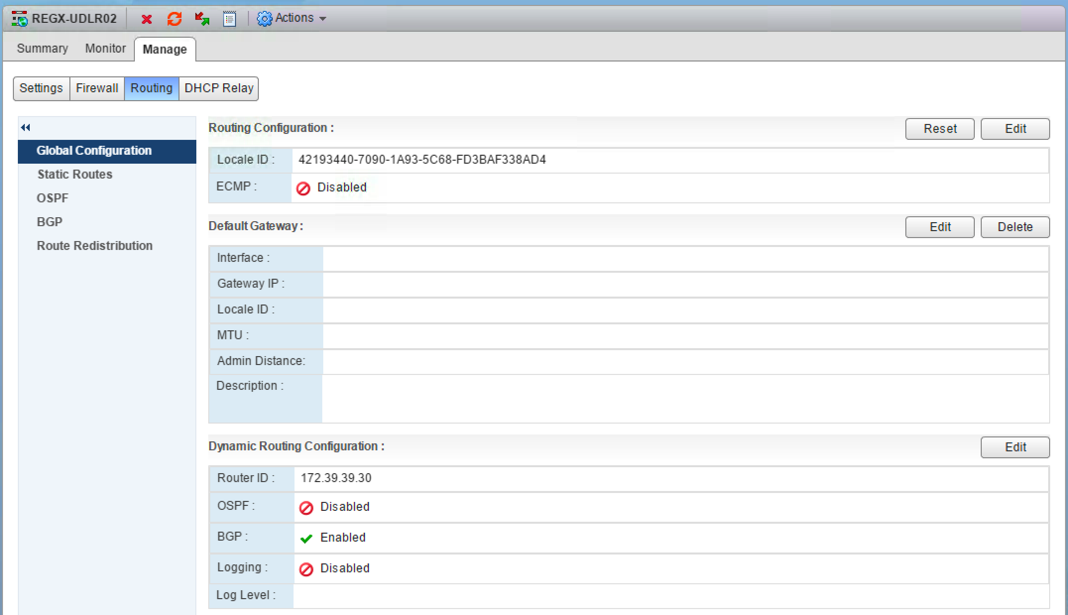Open the Actions dropdown arrow
This screenshot has height=615, width=1068.
pos(323,19)
